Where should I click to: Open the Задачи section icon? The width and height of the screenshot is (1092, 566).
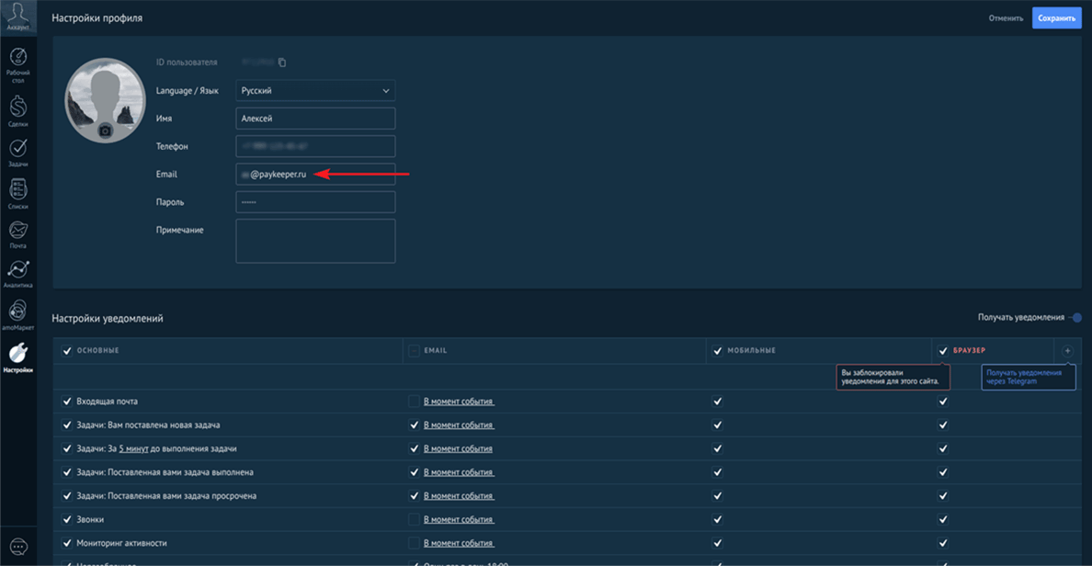coord(18,150)
